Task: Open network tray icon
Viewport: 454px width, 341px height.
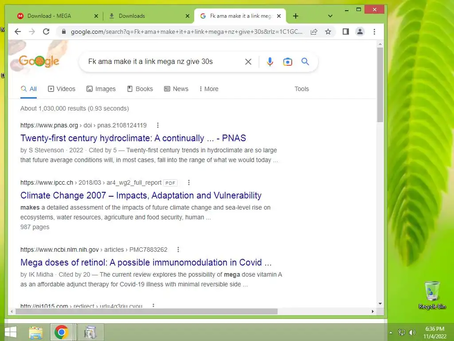Action: click(x=402, y=333)
